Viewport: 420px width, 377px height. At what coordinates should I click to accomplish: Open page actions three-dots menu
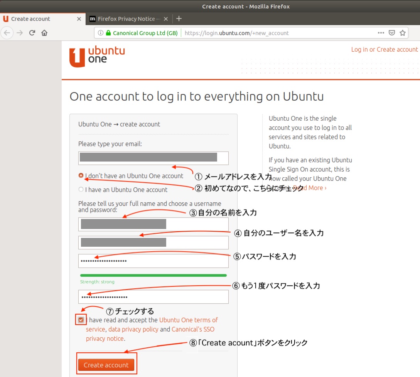pyautogui.click(x=381, y=33)
